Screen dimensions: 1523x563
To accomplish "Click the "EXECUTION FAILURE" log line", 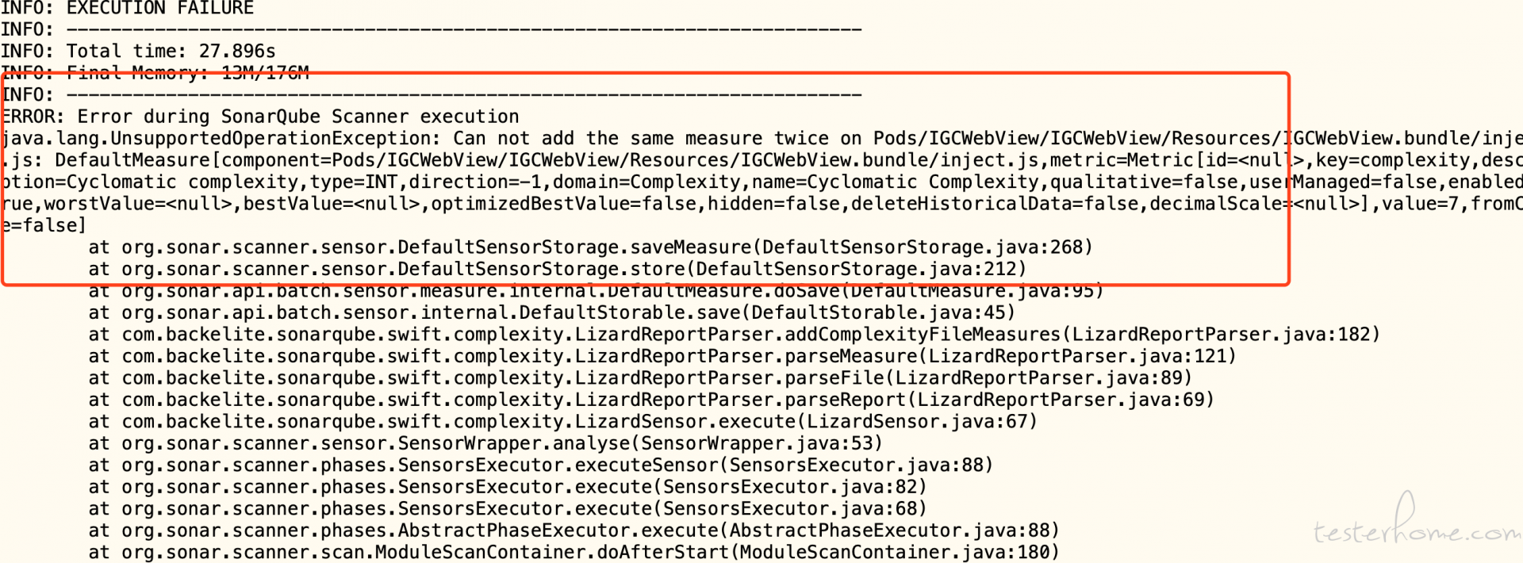I will 127,8.
